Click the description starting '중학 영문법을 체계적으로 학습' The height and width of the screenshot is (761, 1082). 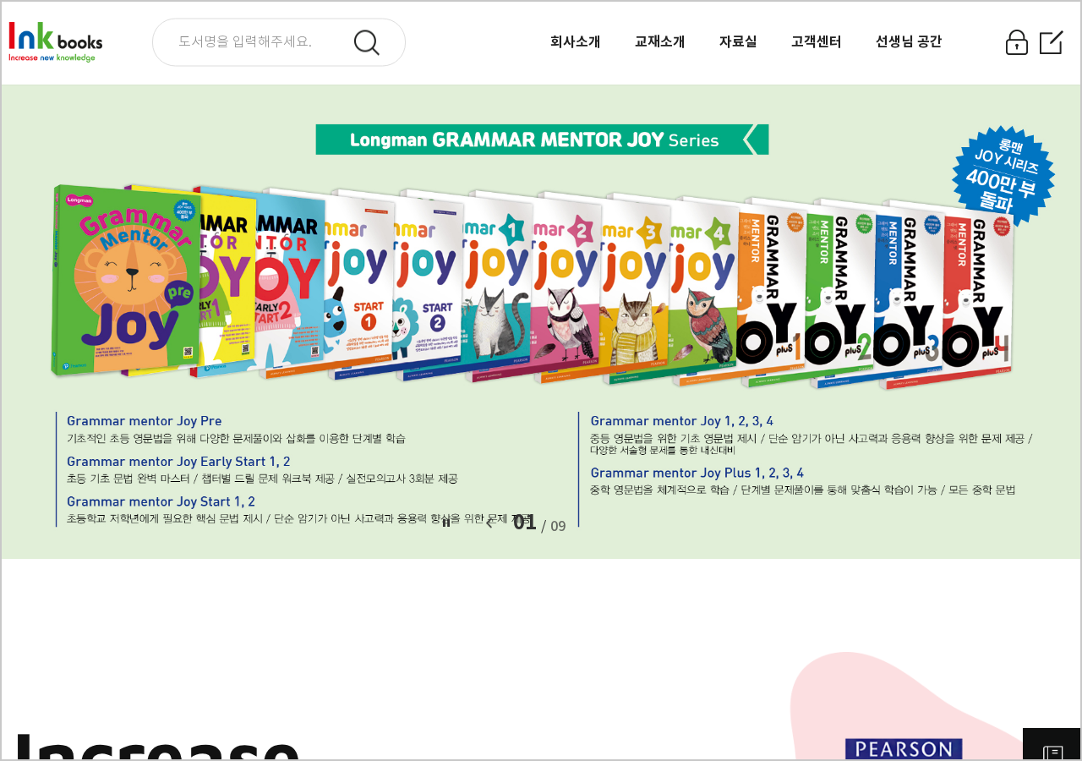pos(802,490)
